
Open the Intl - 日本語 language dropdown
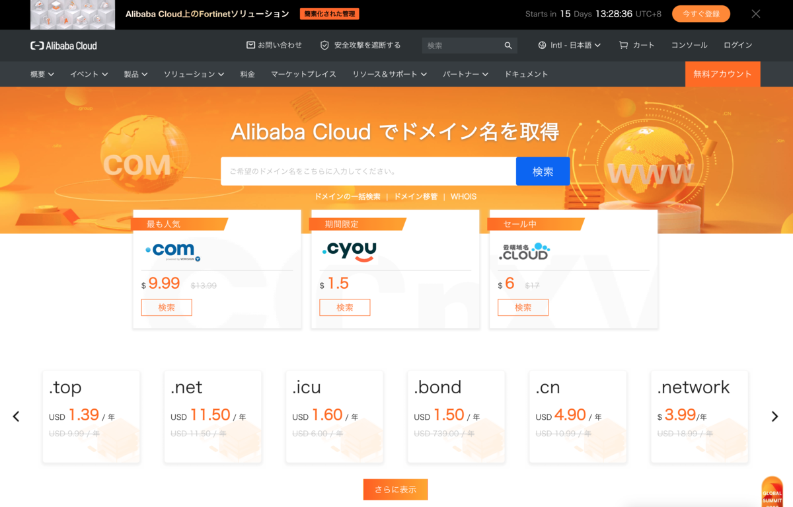pyautogui.click(x=570, y=46)
